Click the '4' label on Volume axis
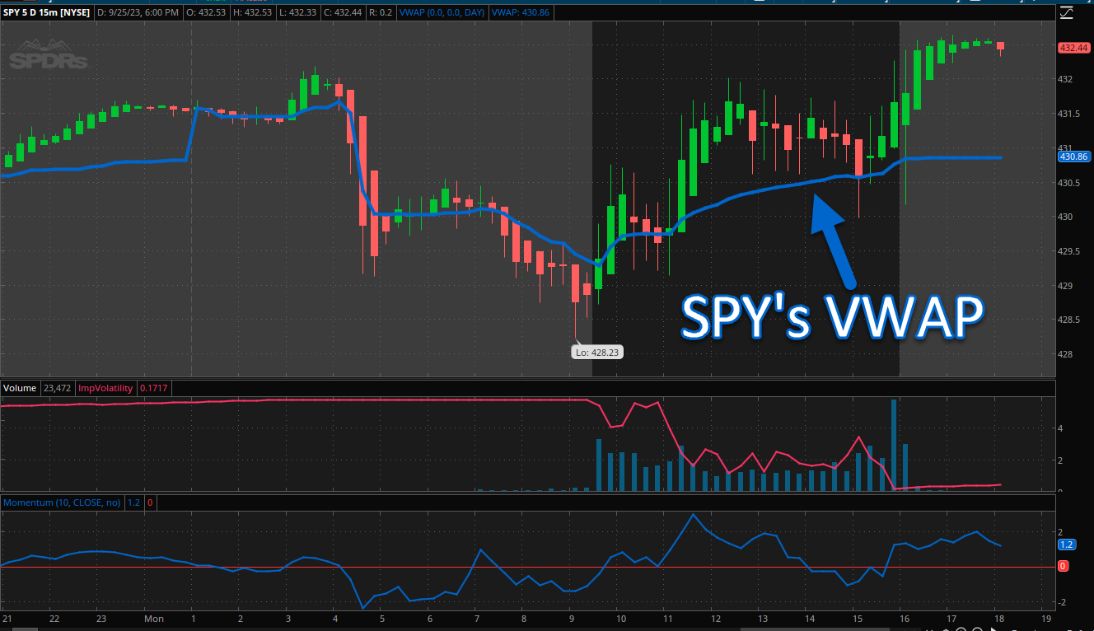 click(x=1061, y=428)
